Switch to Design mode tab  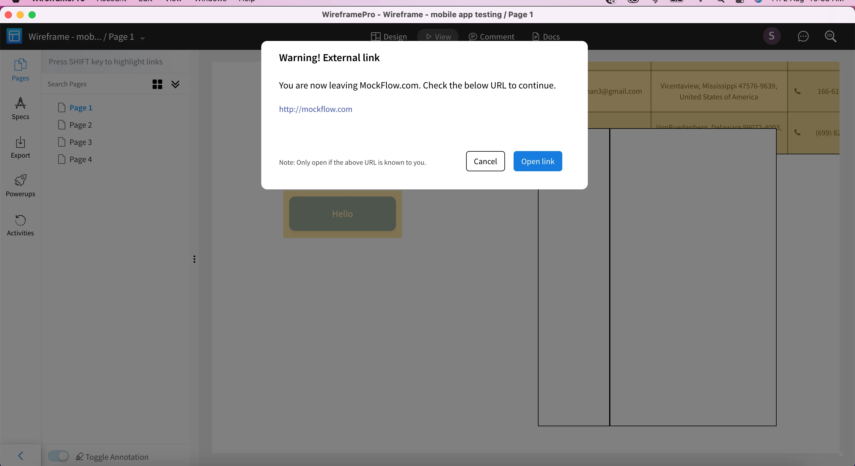(389, 37)
